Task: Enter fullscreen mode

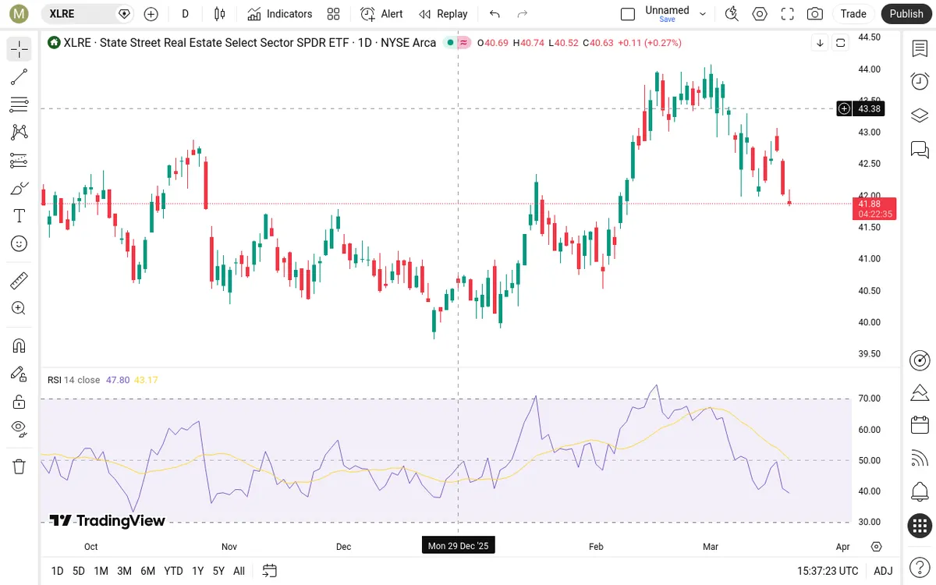Action: click(x=788, y=14)
